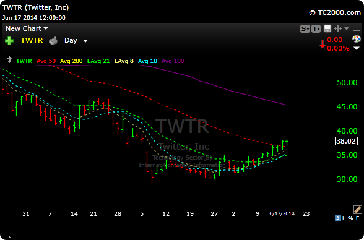Click the 27 date axis label
Screen dimensions: 364x240
pyautogui.click(x=214, y=213)
